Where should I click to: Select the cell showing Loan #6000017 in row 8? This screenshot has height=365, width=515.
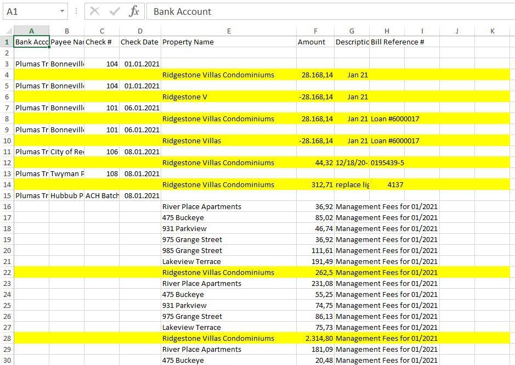click(387, 119)
